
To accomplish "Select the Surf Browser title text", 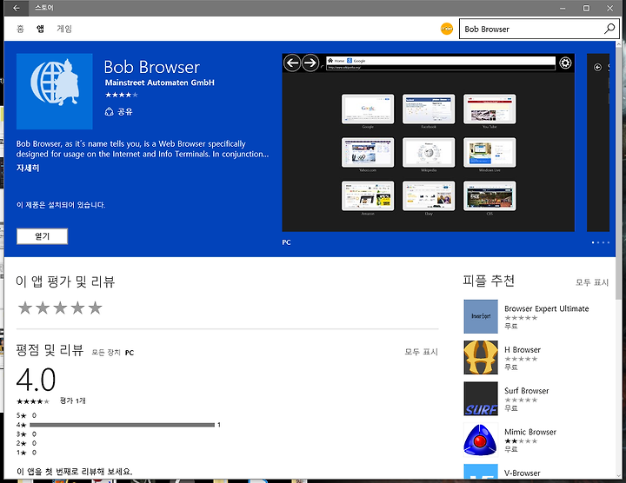I will point(527,391).
